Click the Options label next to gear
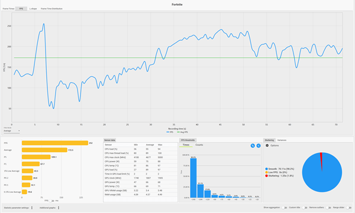355x213 pixels. click(275, 146)
